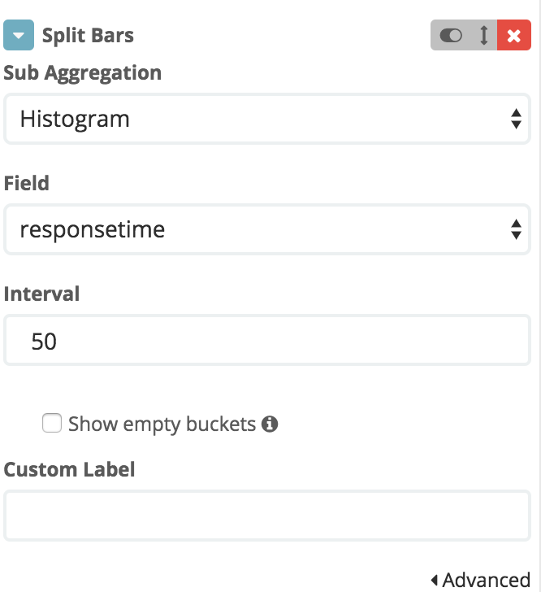Viewport: 541px width, 592px height.
Task: Click inside the Custom Label text box
Action: [x=267, y=516]
